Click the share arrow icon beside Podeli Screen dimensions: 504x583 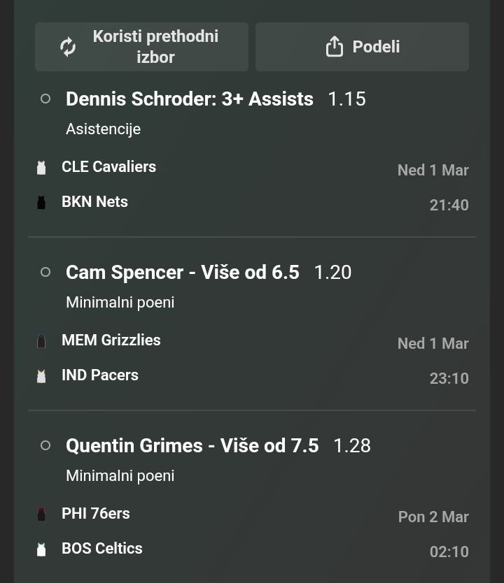pos(335,47)
